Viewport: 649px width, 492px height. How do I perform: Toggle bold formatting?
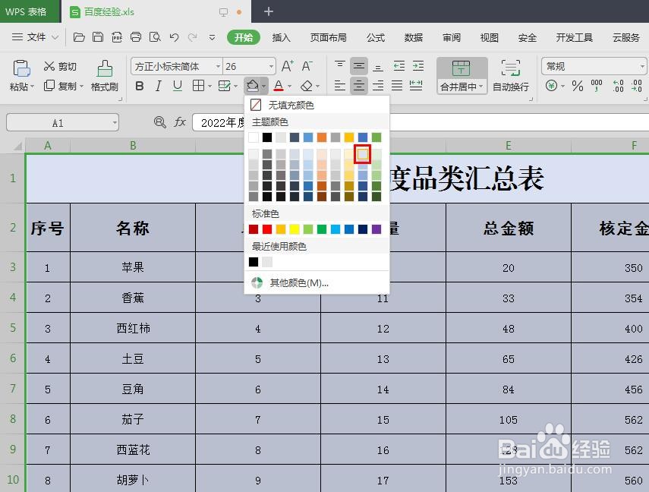140,86
